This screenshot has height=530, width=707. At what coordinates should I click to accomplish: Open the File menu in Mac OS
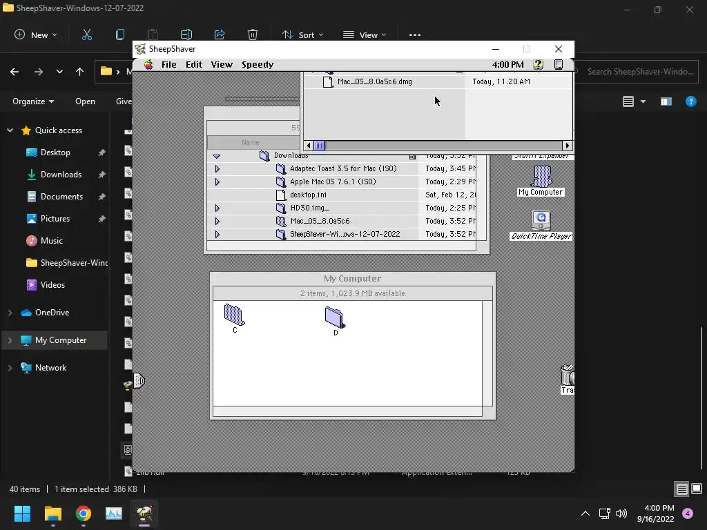pos(169,64)
